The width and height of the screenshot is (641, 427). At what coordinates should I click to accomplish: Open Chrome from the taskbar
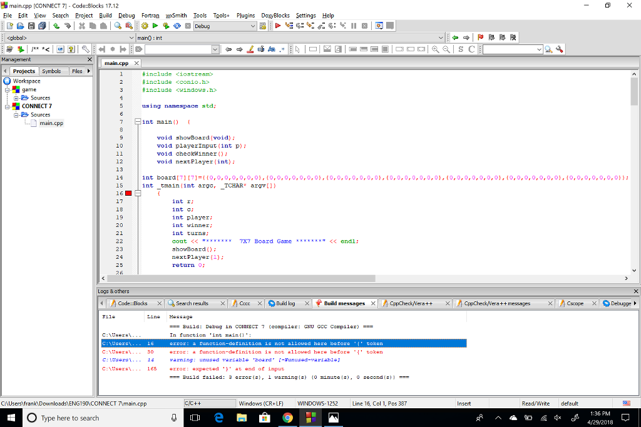288,418
